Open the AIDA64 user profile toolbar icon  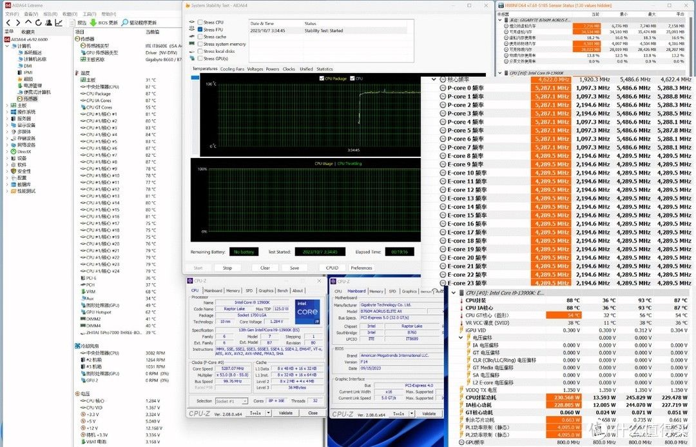click(48, 22)
